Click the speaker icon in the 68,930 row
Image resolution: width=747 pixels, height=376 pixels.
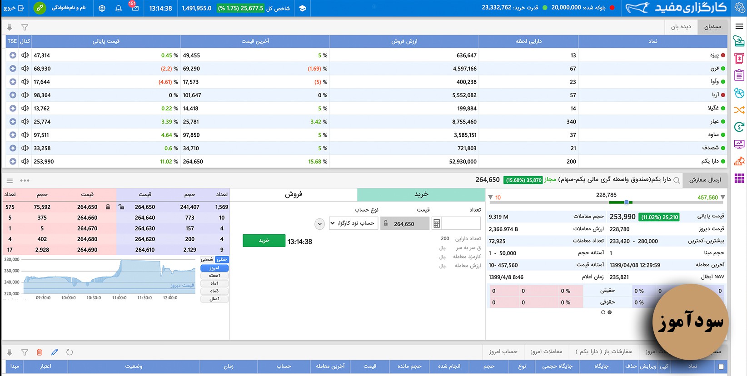coord(25,69)
